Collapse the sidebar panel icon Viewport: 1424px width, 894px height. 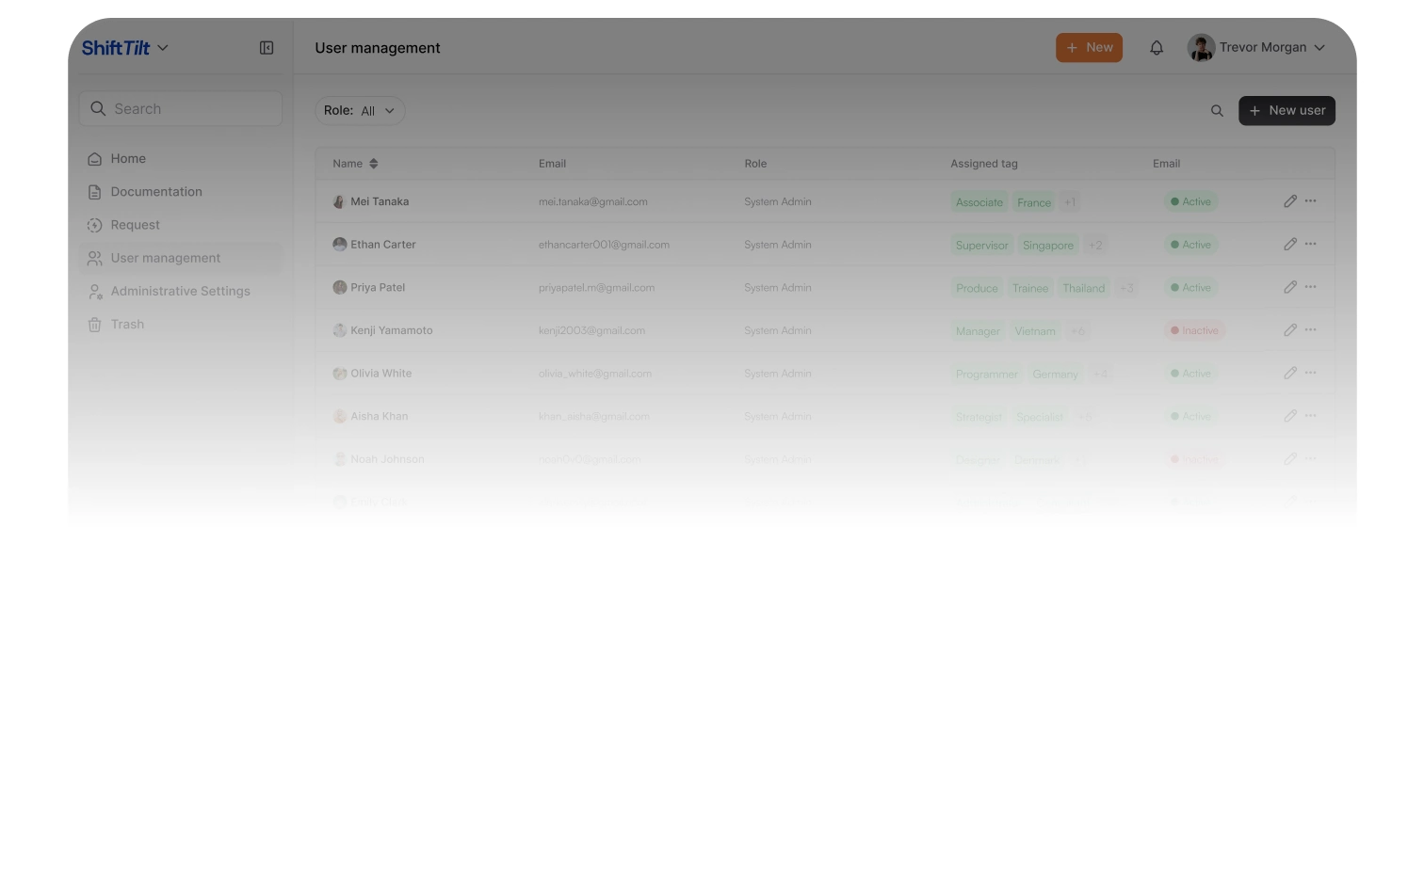coord(267,48)
